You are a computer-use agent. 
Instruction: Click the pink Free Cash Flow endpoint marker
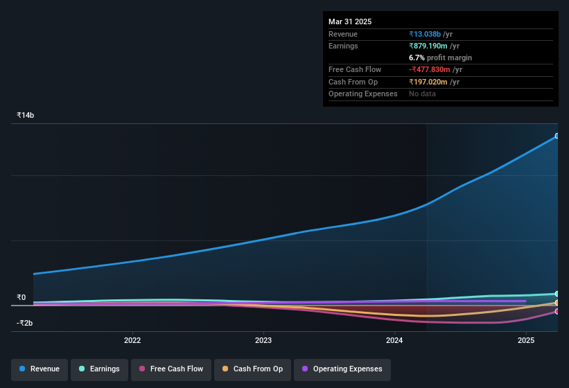[557, 311]
